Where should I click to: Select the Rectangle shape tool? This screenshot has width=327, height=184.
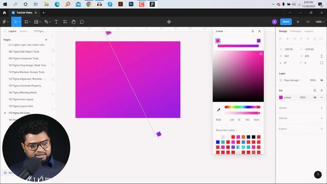[36, 21]
